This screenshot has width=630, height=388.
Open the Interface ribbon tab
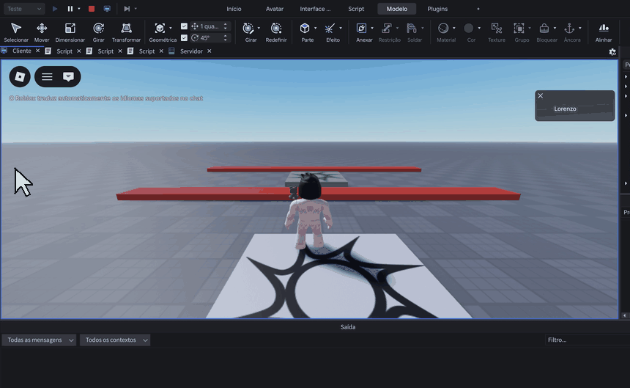coord(316,9)
